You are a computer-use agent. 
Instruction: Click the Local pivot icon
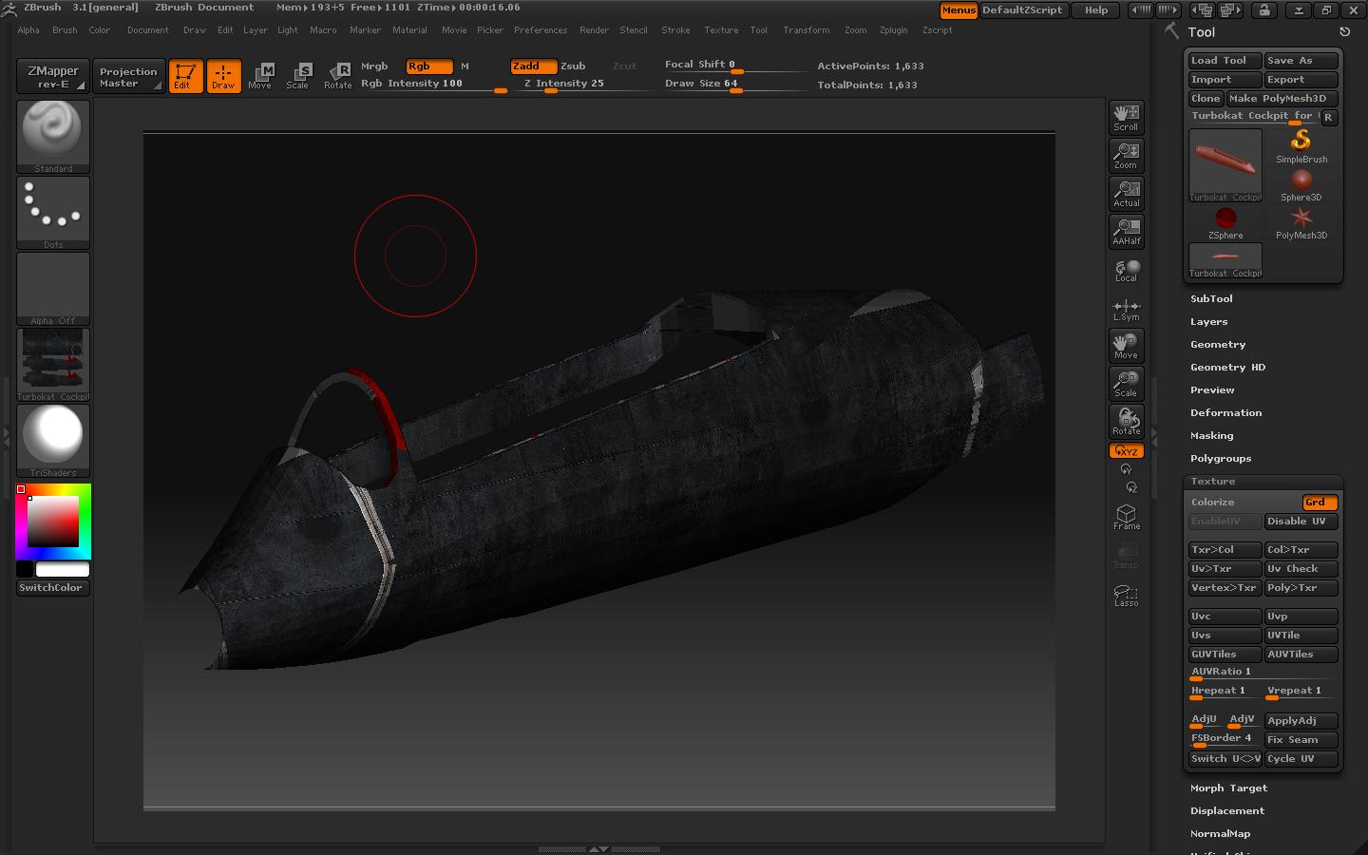coord(1126,269)
